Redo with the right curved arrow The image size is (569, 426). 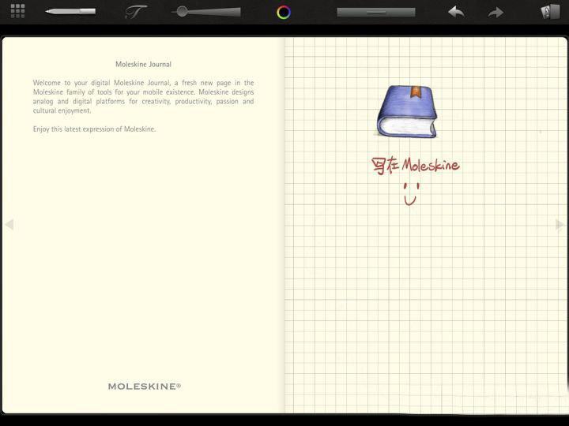point(496,13)
